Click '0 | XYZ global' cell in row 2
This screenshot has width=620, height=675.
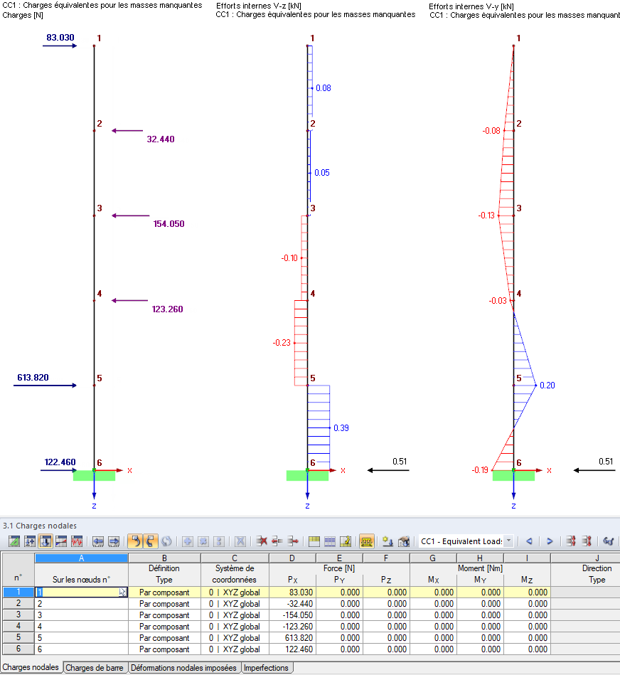(x=235, y=604)
